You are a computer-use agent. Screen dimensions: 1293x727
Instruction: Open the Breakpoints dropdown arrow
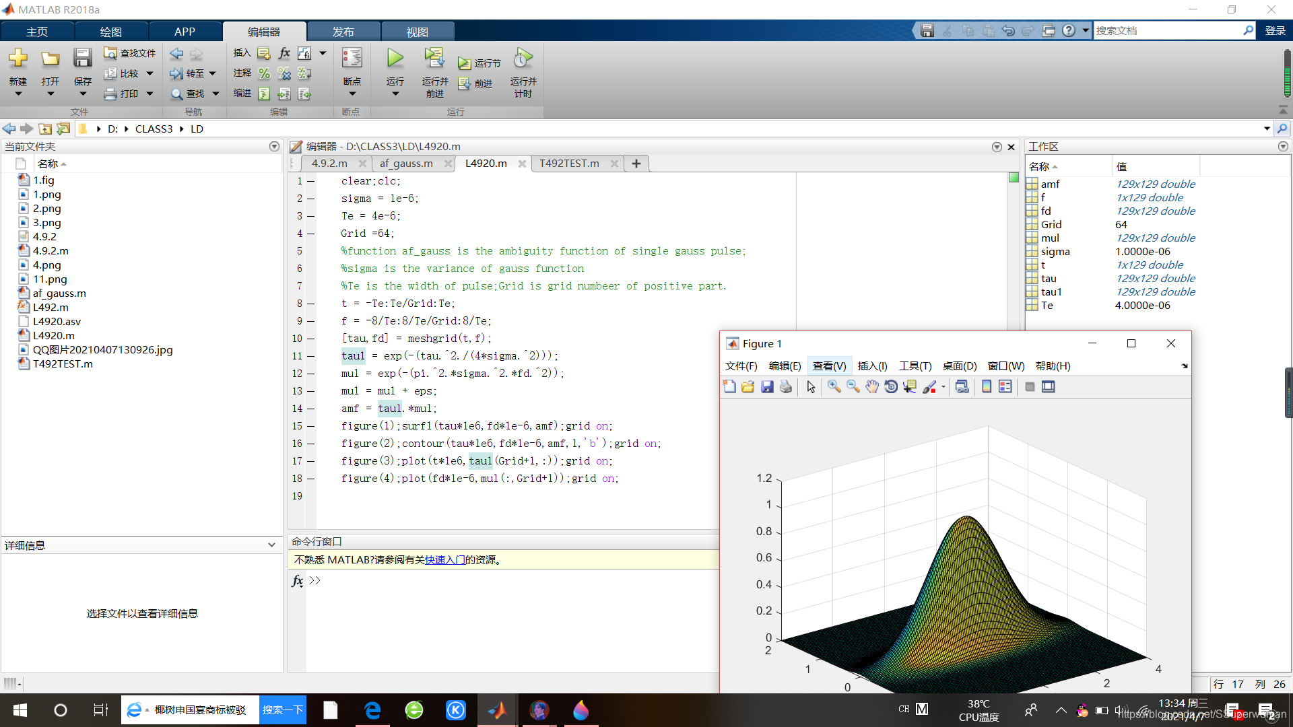coord(352,94)
